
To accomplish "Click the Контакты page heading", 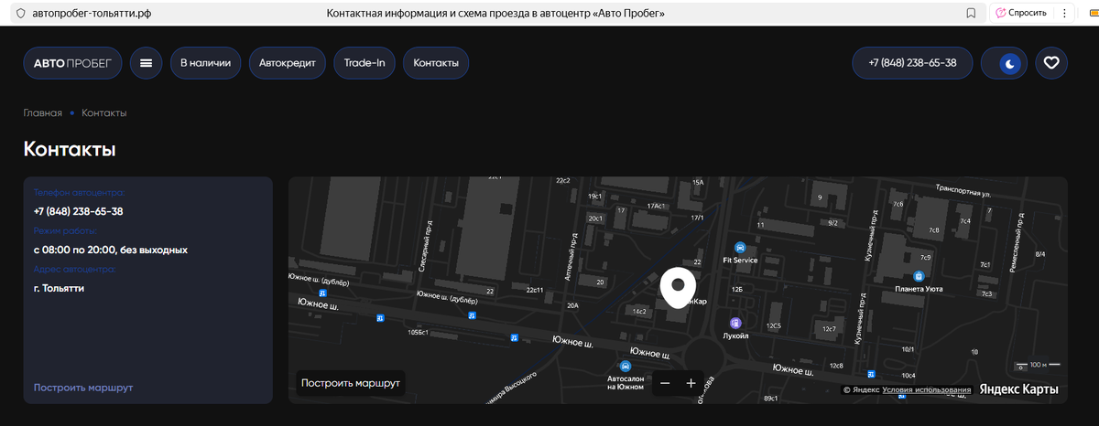I will pos(70,149).
